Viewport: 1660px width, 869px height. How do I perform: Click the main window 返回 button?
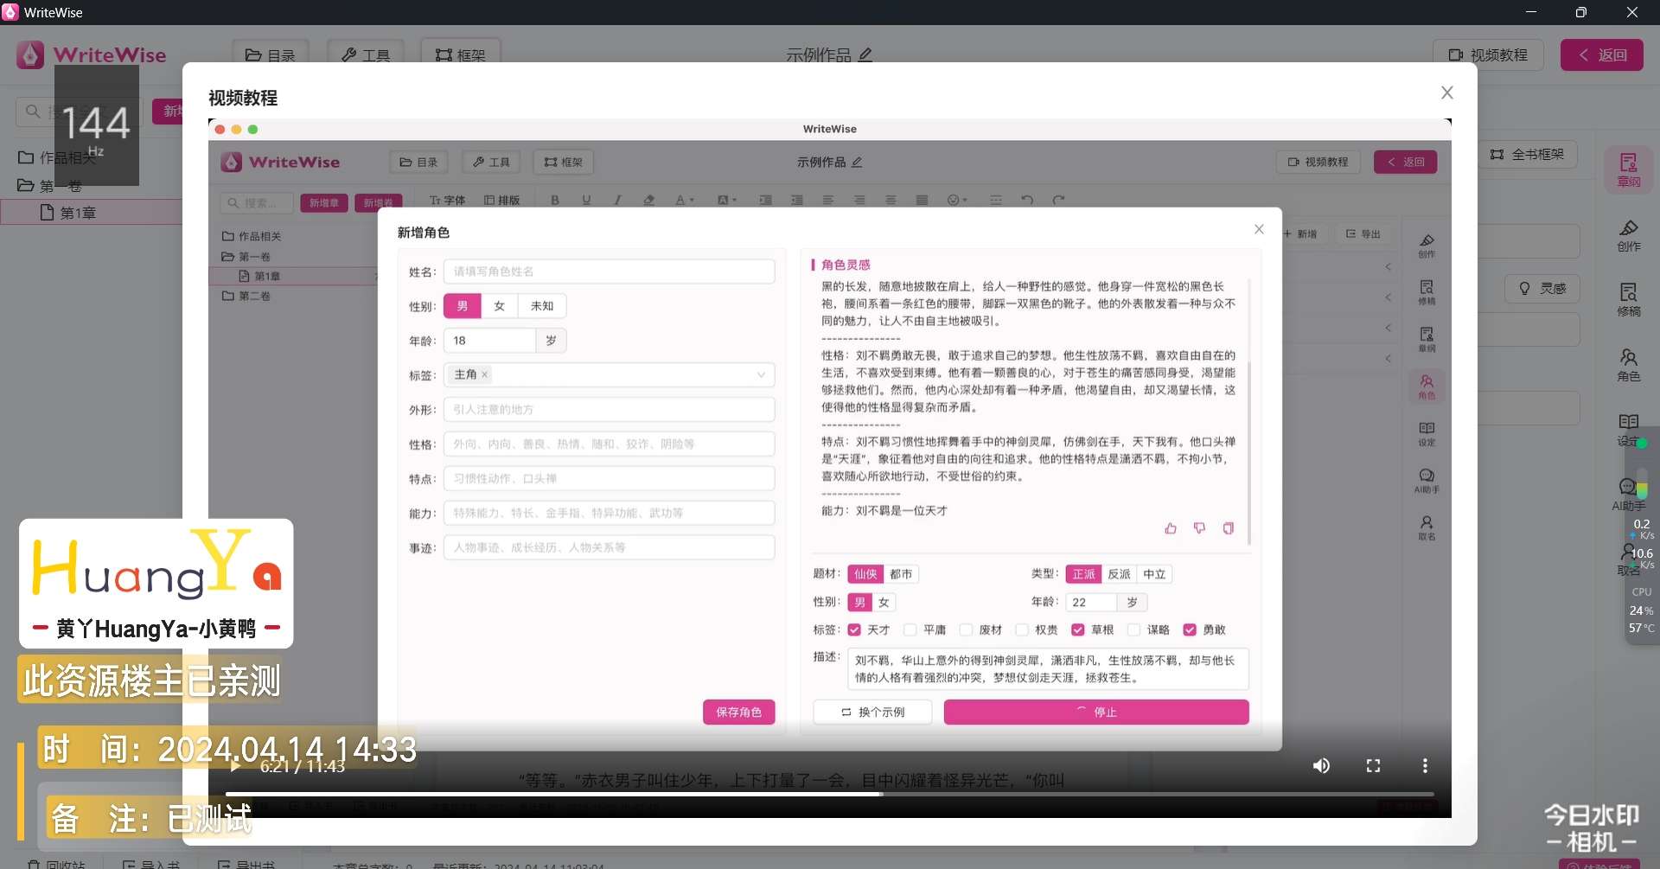coord(1601,54)
